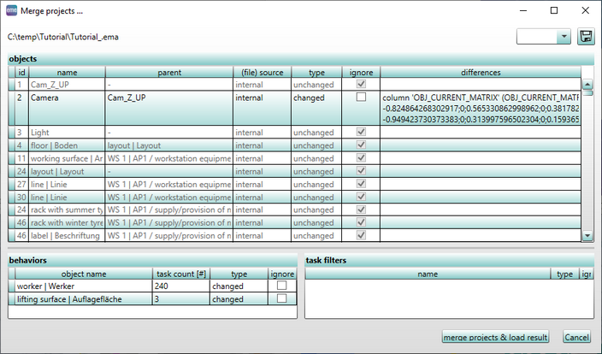Click the name header in task filters
Viewport: 602px width, 354px height.
click(428, 274)
